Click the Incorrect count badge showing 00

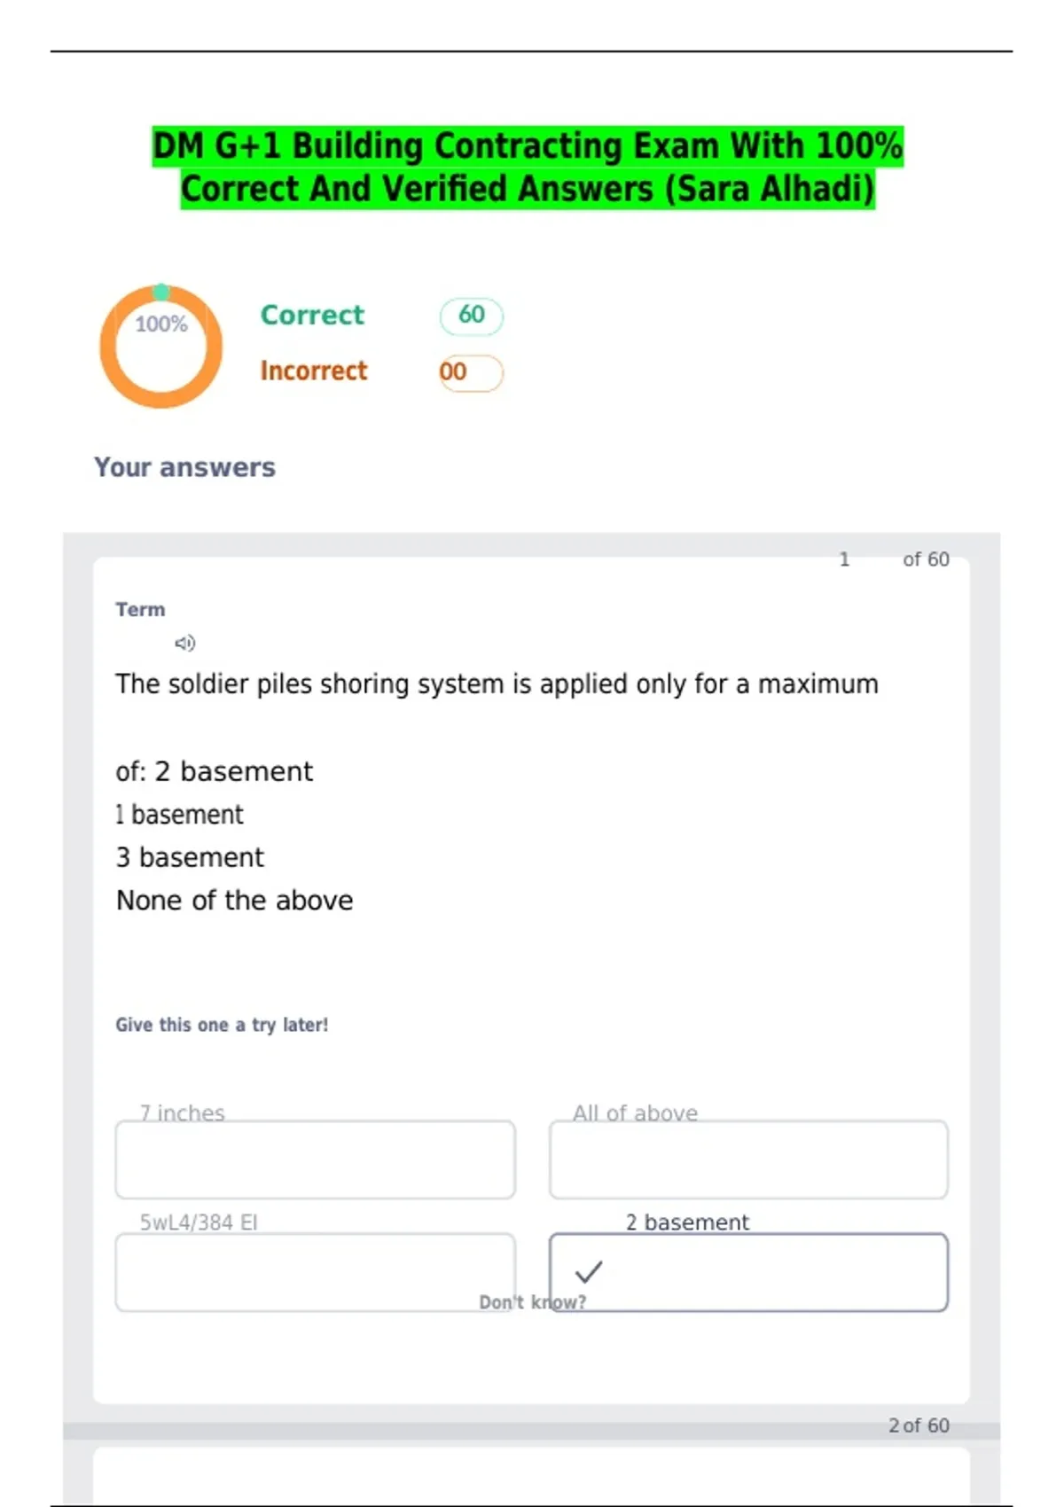click(471, 372)
